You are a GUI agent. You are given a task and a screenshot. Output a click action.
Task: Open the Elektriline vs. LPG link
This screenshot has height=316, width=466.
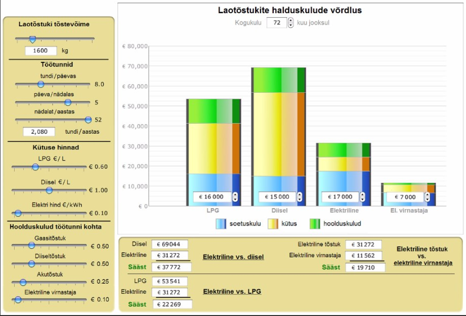coord(232,291)
